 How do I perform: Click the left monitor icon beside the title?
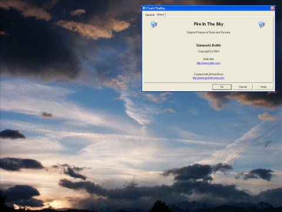point(154,25)
